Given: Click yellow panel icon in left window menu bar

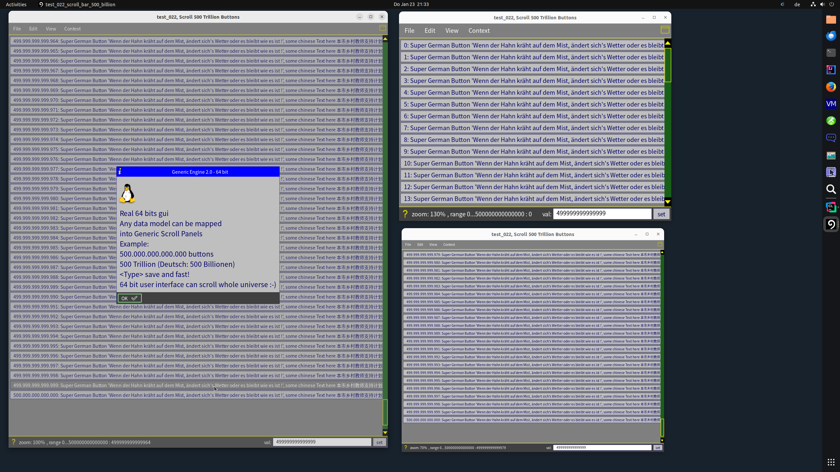Looking at the screenshot, I should 383,28.
